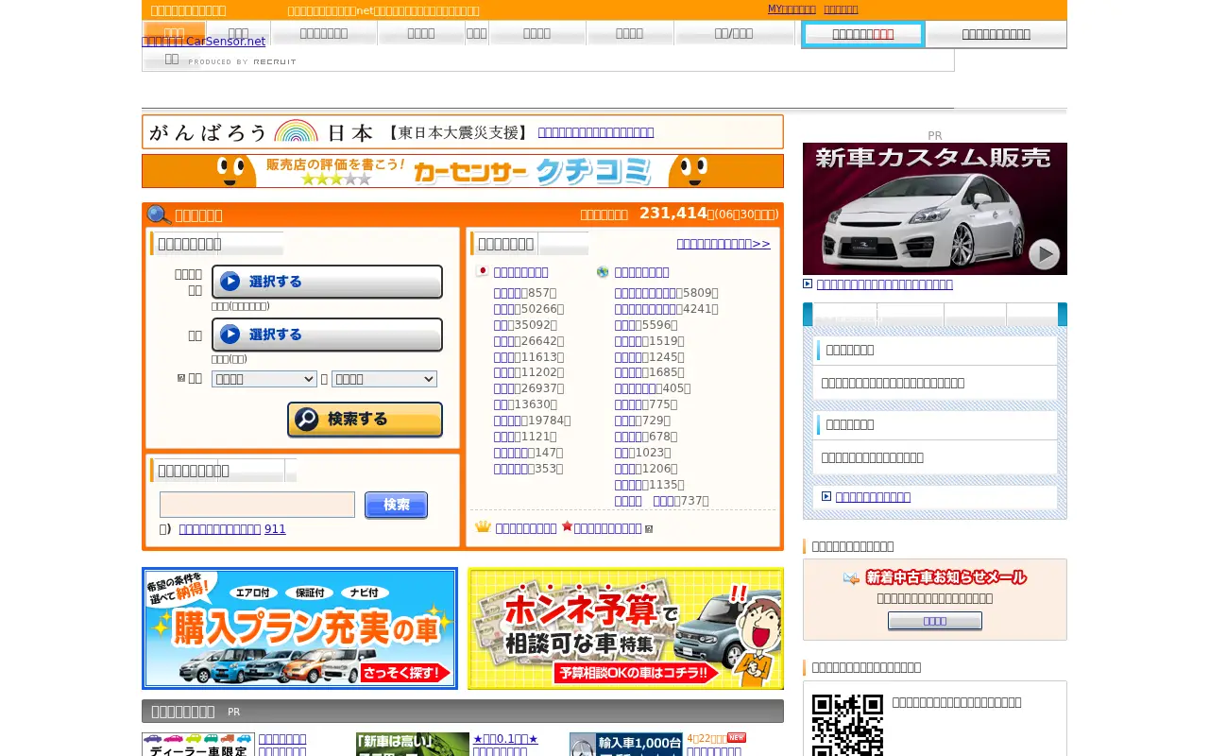Open the import maker link showing 4241 cars
The image size is (1209, 756).
645,309
